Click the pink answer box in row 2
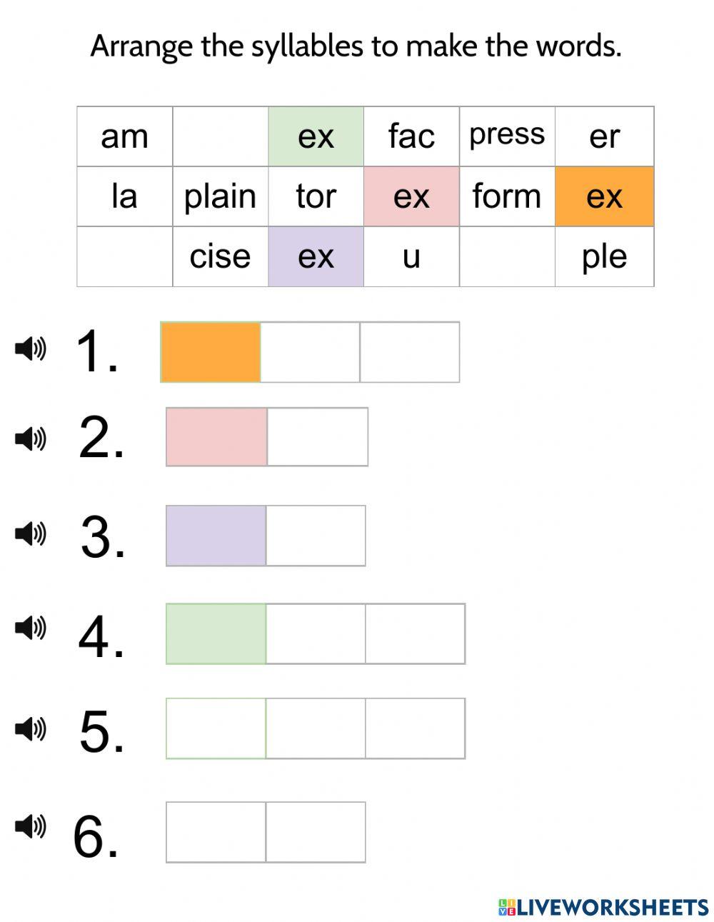 pyautogui.click(x=216, y=437)
